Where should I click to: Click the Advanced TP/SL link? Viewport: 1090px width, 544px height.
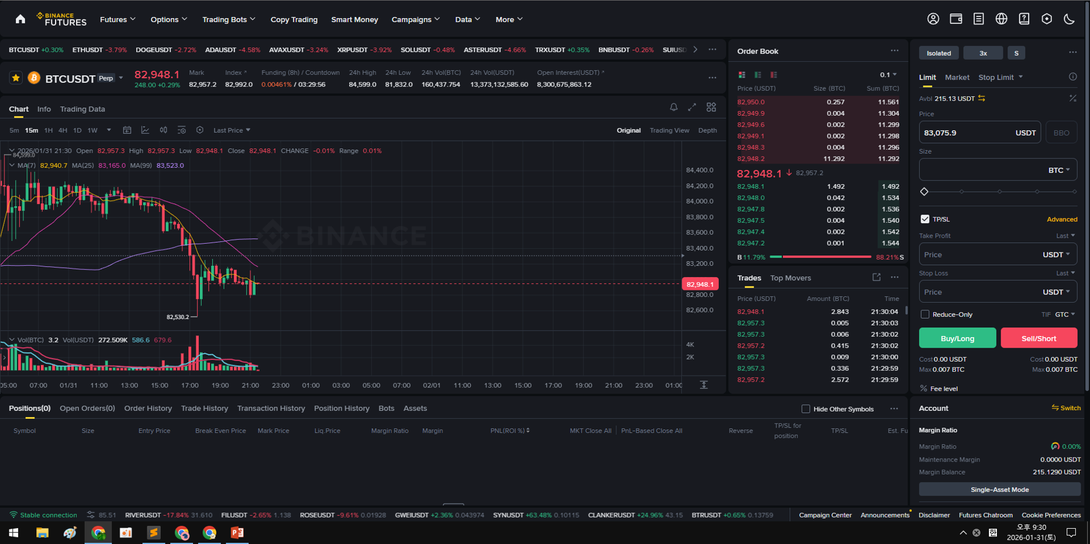tap(1062, 220)
